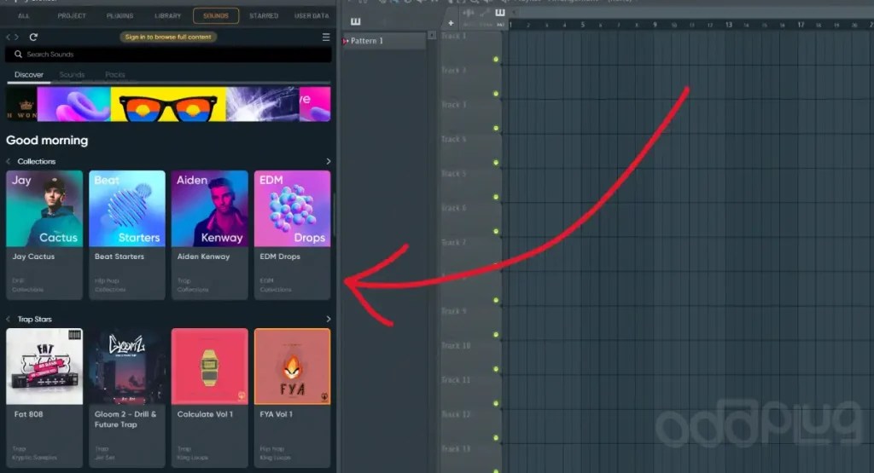The image size is (874, 473).
Task: Refresh the Sounds browser content
Action: coord(33,37)
